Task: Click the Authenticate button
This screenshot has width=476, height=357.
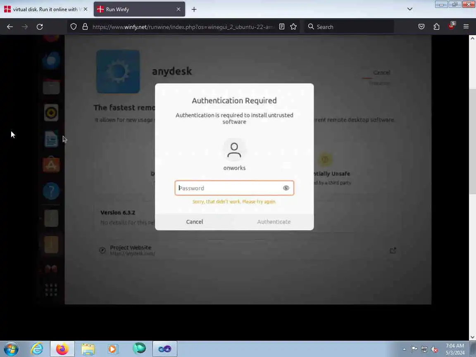Action: click(274, 221)
